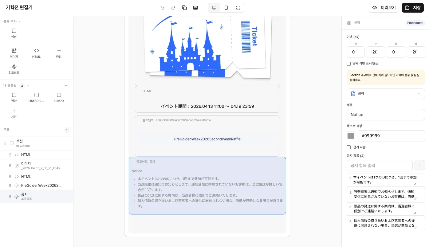The width and height of the screenshot is (429, 247).
Task: Switch to mobile preview mode
Action: pos(226,8)
